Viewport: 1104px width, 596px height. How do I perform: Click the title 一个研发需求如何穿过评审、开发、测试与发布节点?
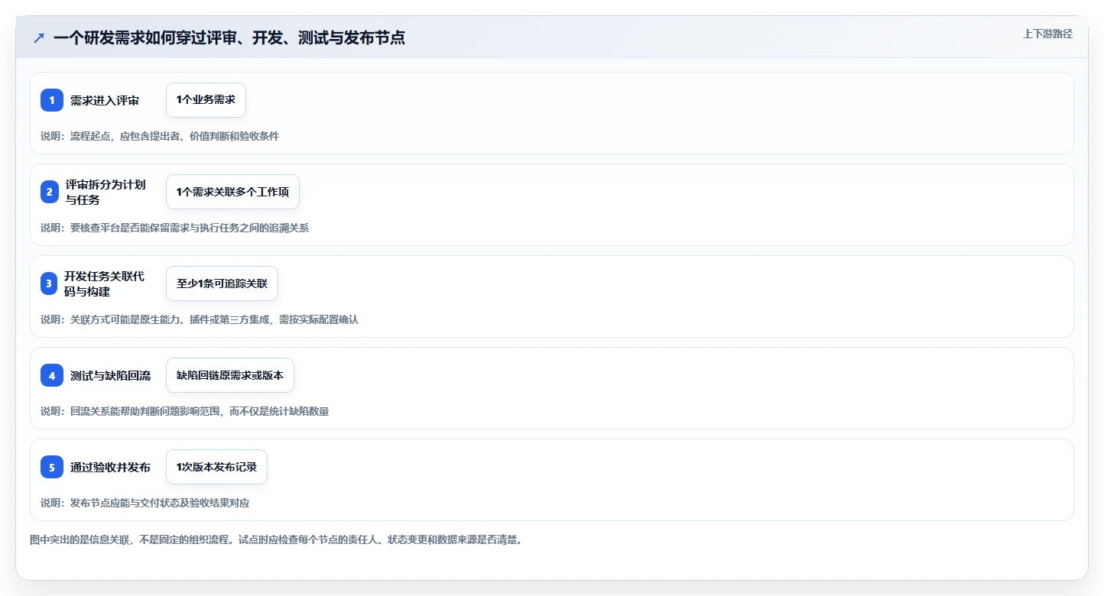tap(229, 37)
